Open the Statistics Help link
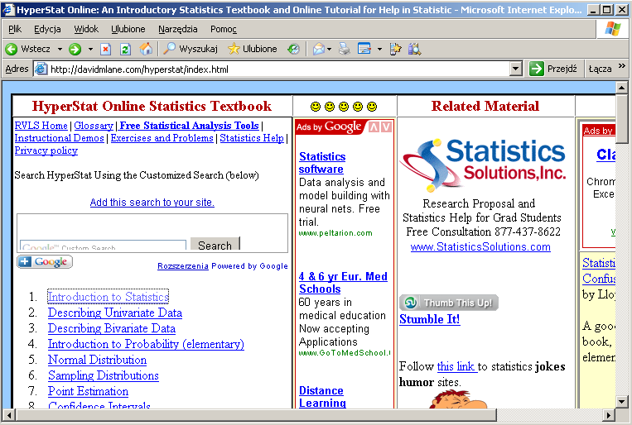Screen dimensions: 632x425 click(x=252, y=138)
